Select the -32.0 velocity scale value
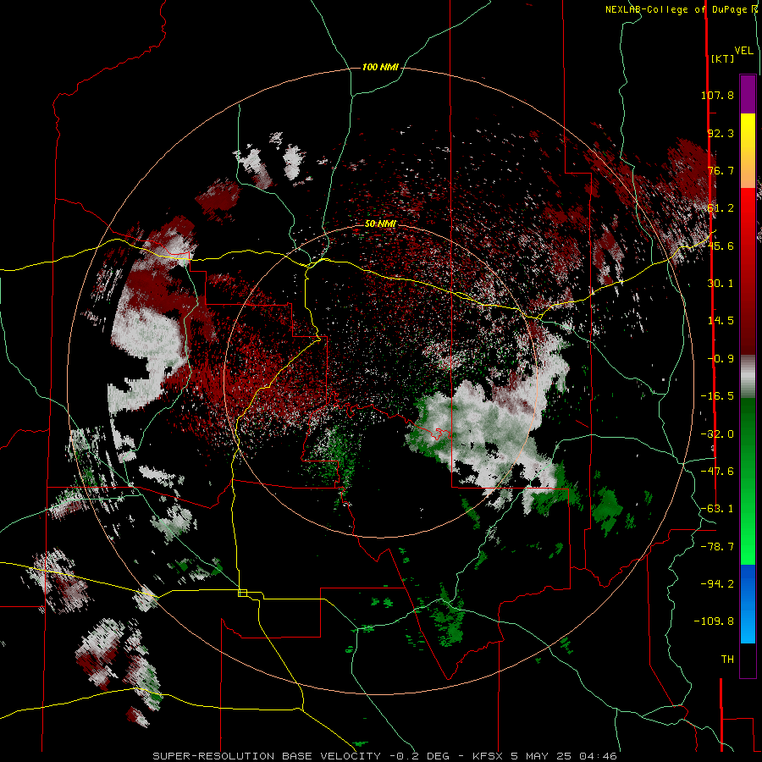The image size is (762, 762). point(717,434)
